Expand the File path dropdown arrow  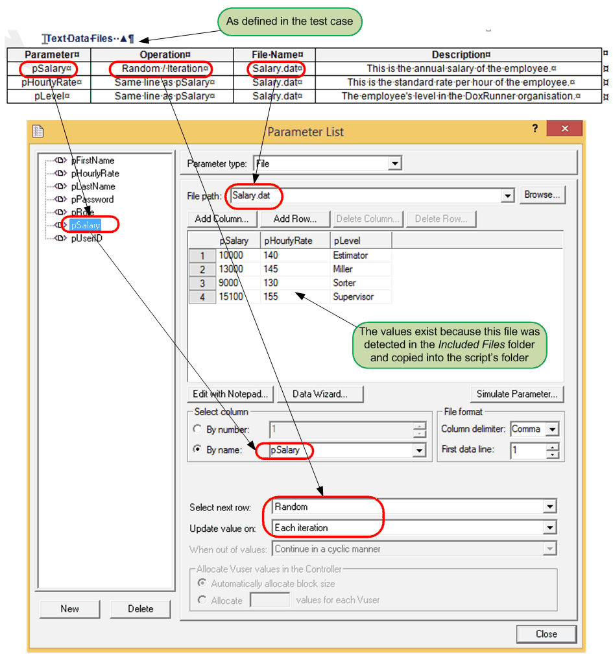tap(507, 195)
